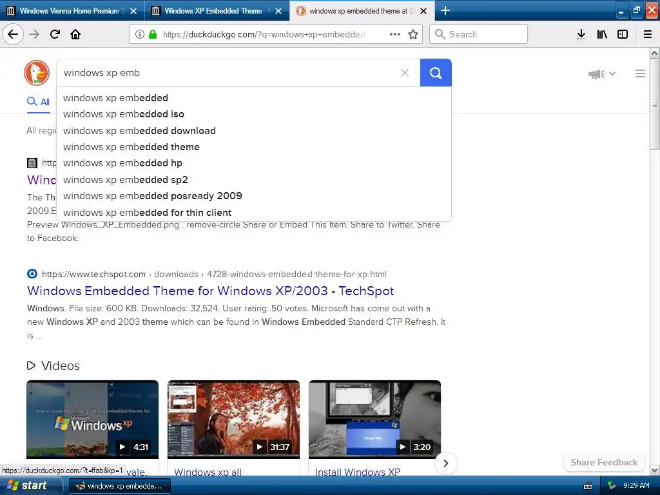Image resolution: width=660 pixels, height=495 pixels.
Task: Toggle the sidebar view icon
Action: [623, 34]
